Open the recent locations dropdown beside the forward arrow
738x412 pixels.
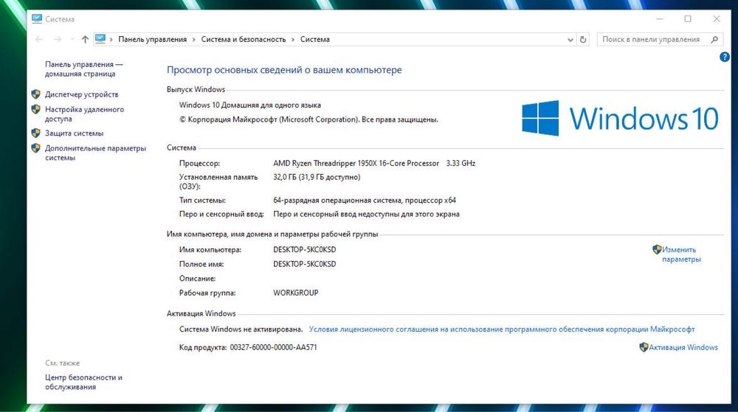click(72, 40)
